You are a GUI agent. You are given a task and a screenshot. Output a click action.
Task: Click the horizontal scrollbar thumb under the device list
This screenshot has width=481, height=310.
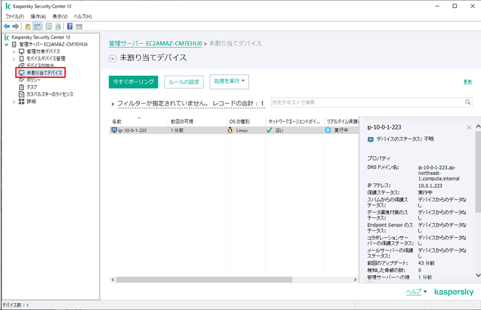pyautogui.click(x=205, y=280)
